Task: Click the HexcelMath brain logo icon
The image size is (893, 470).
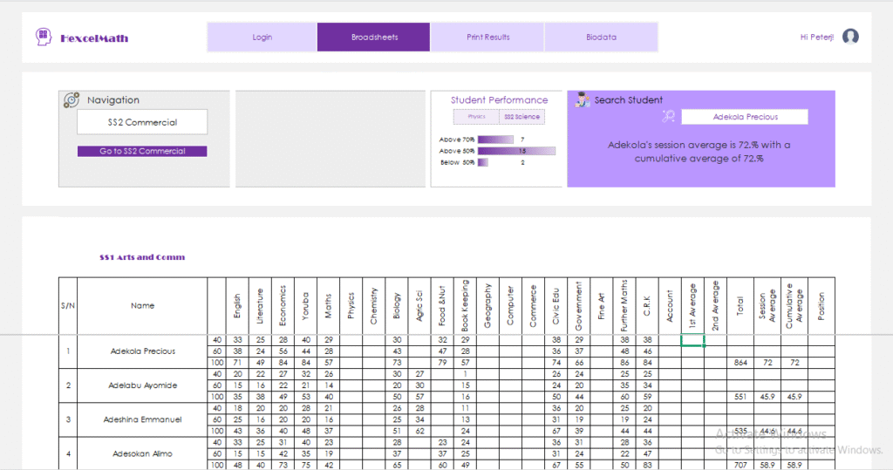Action: (x=43, y=37)
